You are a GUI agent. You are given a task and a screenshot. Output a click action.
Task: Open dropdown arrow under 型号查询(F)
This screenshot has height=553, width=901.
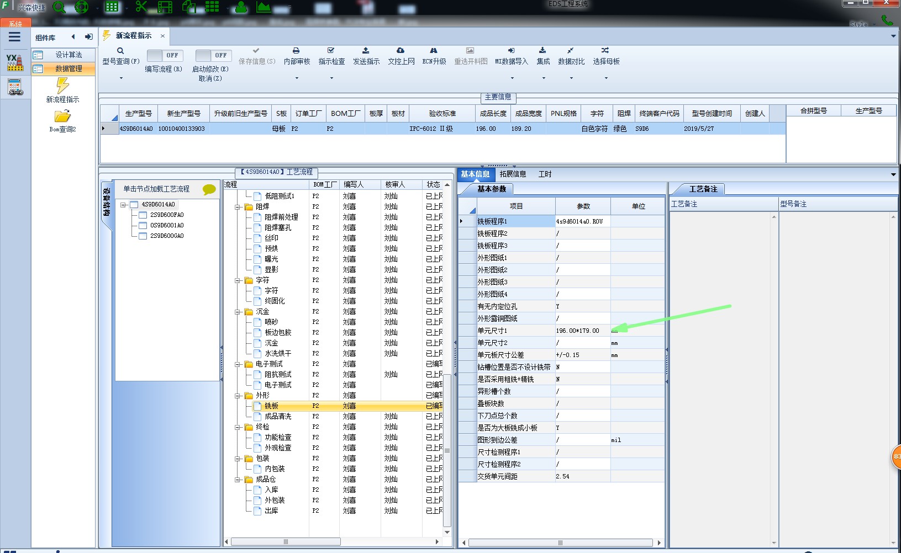coord(121,78)
